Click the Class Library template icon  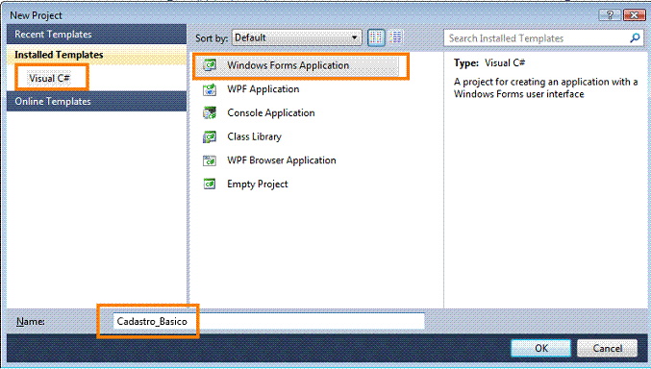[x=210, y=136]
